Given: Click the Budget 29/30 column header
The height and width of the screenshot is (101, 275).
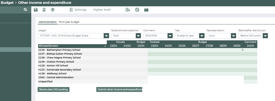Looking at the screenshot, I should [x=237, y=46].
